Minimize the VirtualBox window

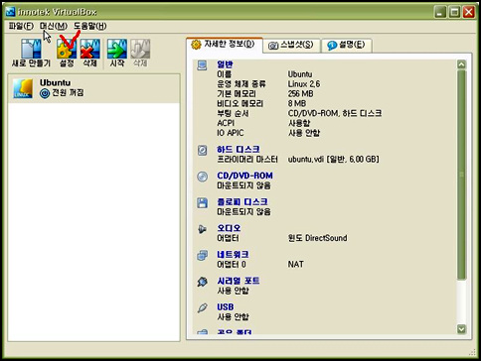point(440,12)
